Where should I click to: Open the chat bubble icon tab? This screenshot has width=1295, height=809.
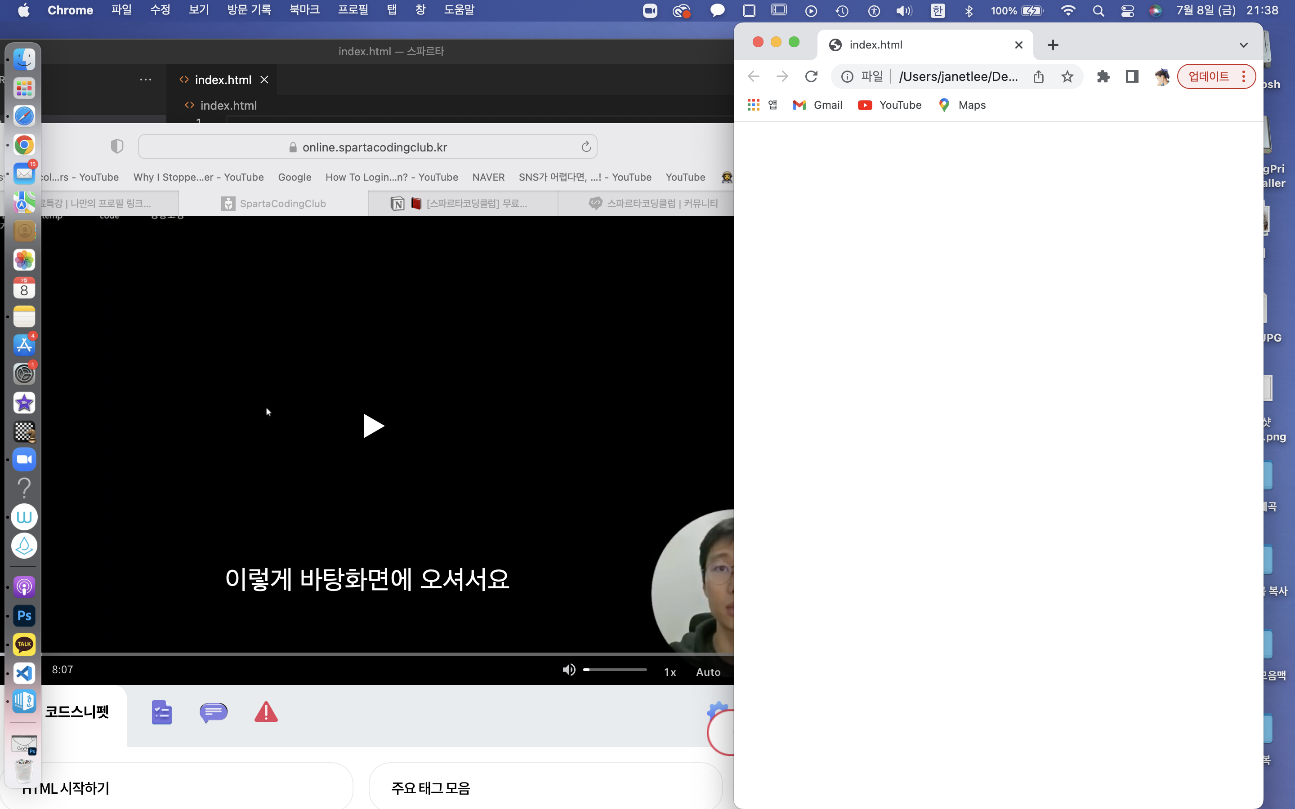click(x=214, y=712)
